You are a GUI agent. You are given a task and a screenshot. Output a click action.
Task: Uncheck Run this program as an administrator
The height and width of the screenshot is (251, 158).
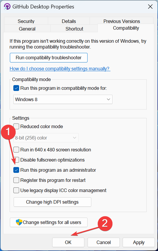pos(16,170)
